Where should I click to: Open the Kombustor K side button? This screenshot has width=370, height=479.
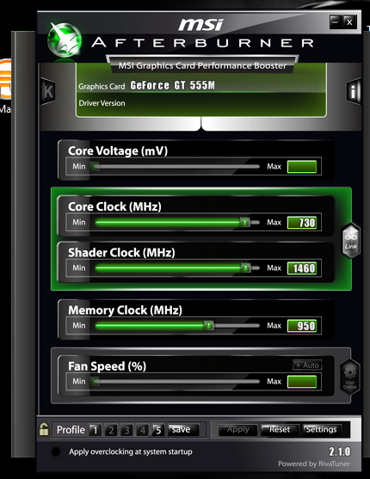47,91
